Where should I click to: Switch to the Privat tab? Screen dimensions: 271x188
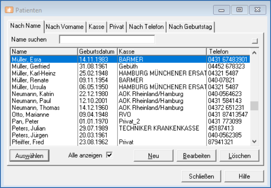[117, 27]
